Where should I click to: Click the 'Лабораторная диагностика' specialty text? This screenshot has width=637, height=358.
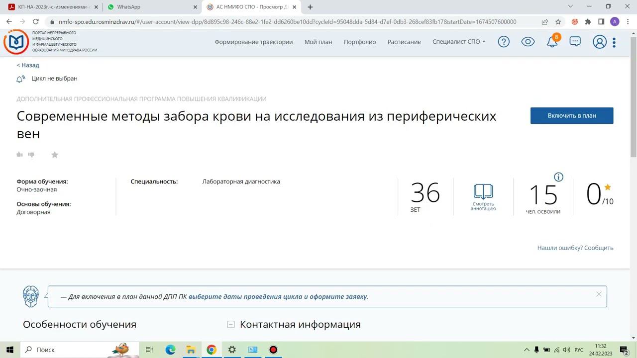tap(241, 181)
